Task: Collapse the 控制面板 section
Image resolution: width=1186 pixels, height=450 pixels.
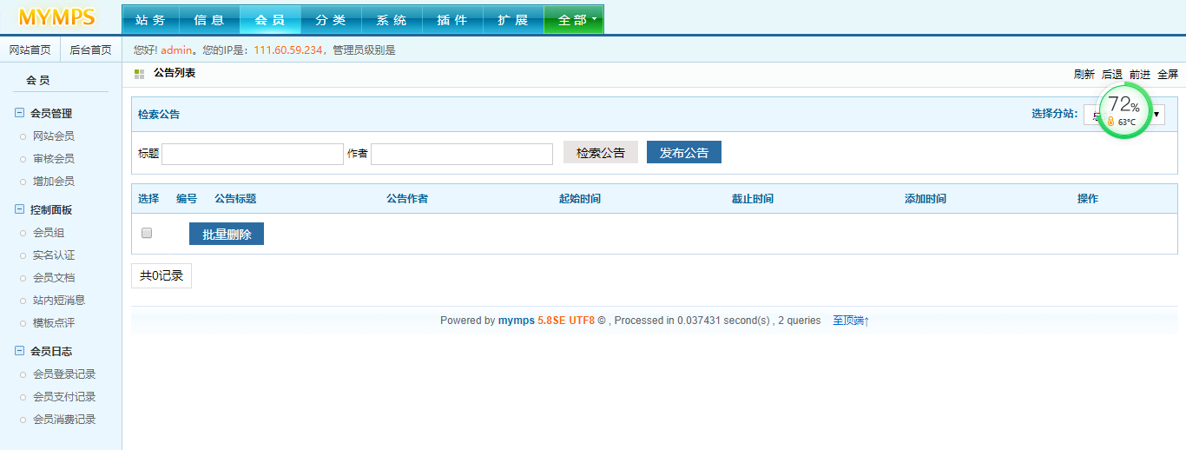Action: click(20, 209)
